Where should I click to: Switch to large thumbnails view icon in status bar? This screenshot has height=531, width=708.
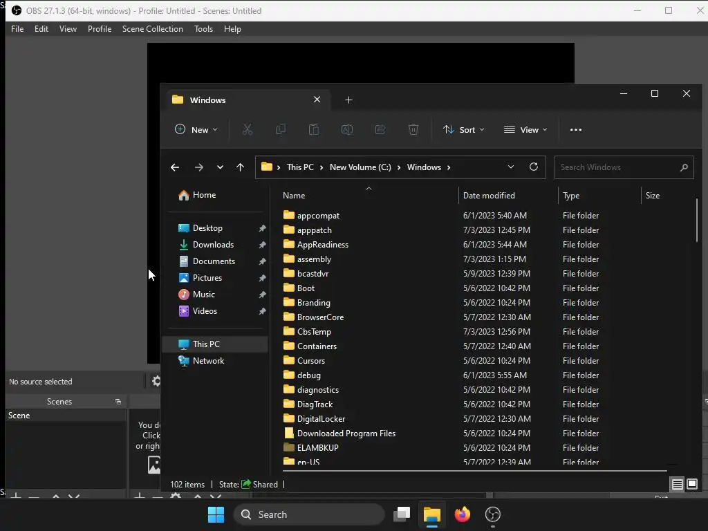692,485
